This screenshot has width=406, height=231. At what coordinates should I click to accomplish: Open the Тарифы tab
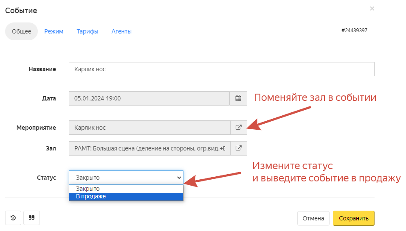click(87, 31)
